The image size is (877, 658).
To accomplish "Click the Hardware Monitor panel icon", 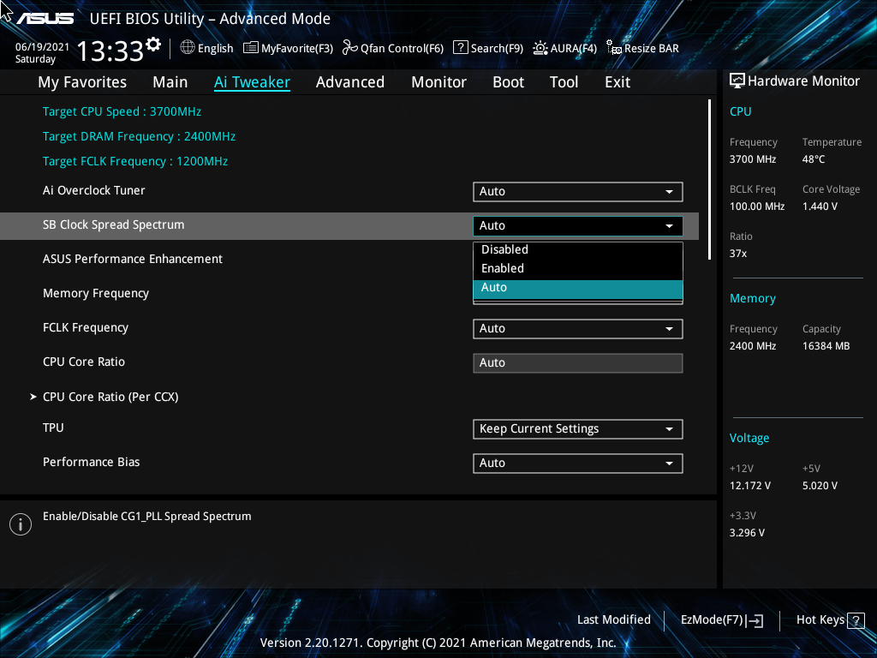I will click(x=737, y=80).
